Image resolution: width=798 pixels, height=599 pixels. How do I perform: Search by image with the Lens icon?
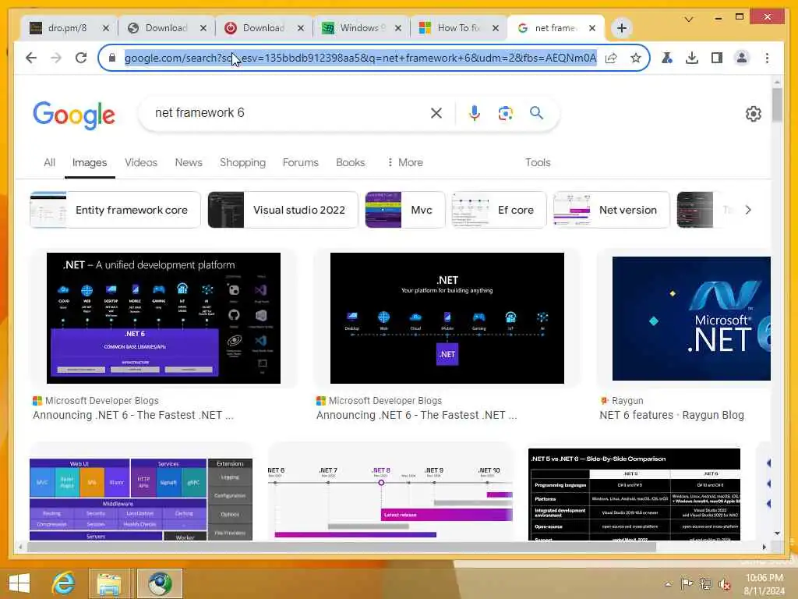point(505,113)
